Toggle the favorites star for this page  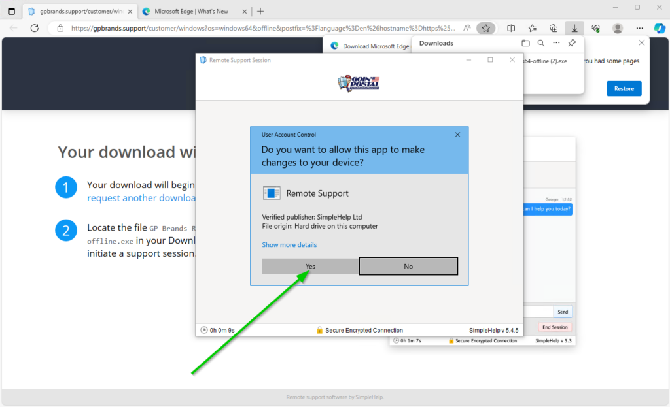[485, 27]
